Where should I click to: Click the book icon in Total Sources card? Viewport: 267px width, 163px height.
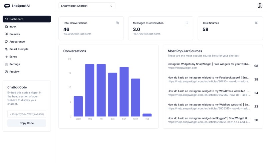256,23
